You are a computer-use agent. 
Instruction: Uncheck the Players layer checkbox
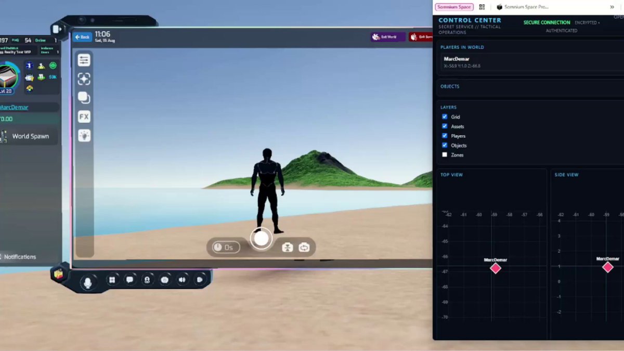[445, 136]
